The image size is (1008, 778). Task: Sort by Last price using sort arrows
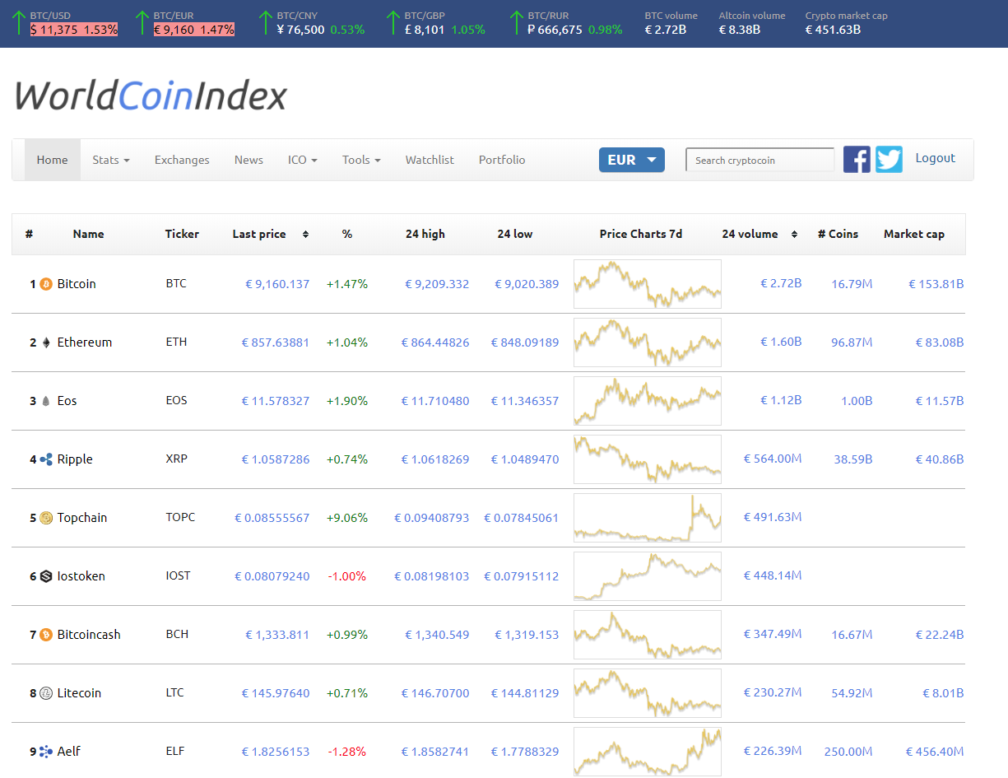tap(305, 235)
